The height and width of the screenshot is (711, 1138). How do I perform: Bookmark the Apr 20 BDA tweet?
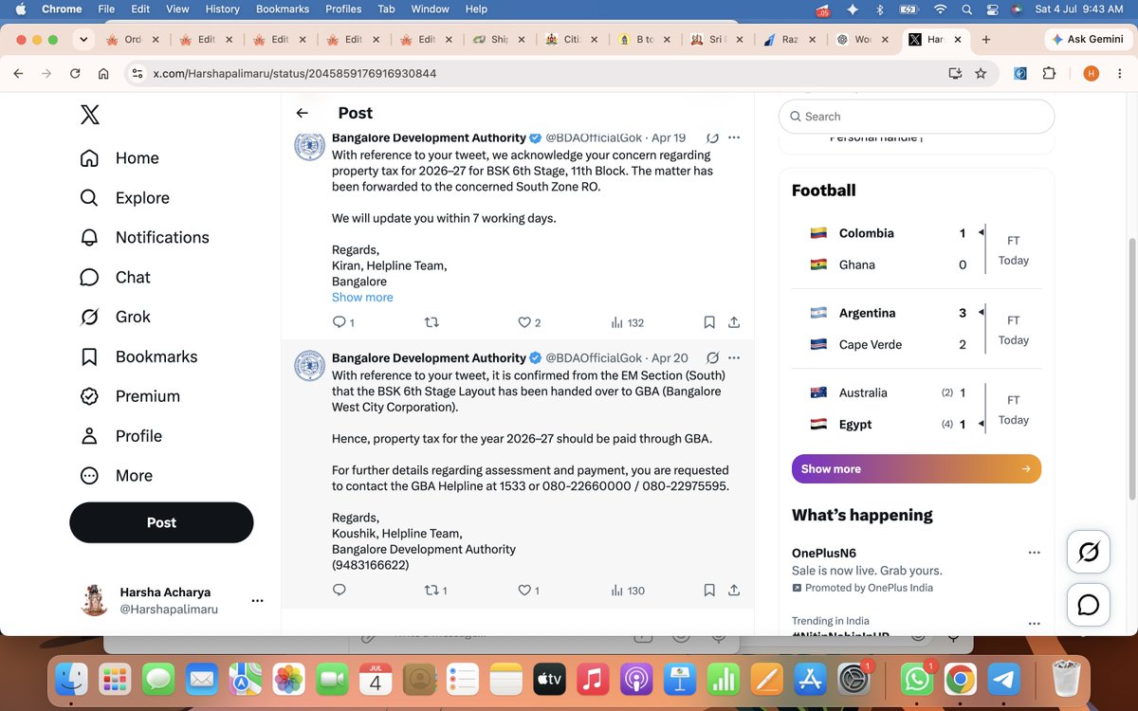point(709,590)
